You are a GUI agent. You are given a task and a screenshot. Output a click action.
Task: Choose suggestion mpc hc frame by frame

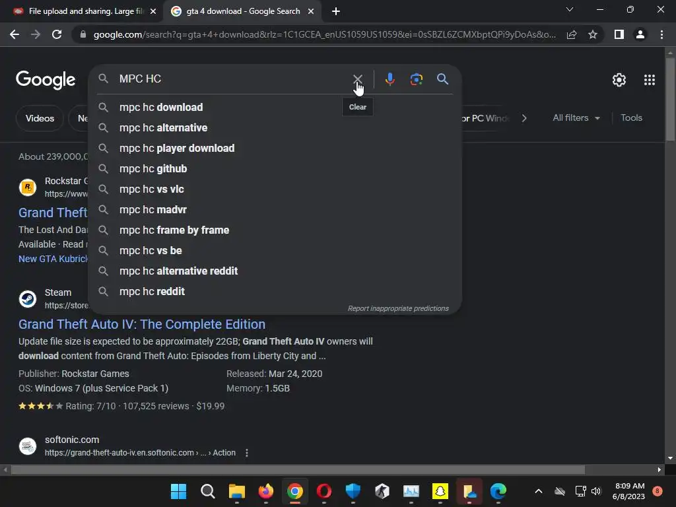coord(275,230)
